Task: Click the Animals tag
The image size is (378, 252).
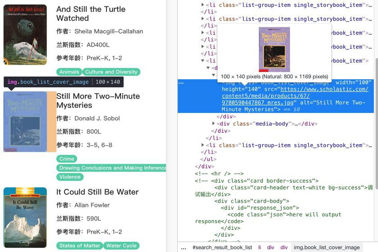Action: point(69,72)
